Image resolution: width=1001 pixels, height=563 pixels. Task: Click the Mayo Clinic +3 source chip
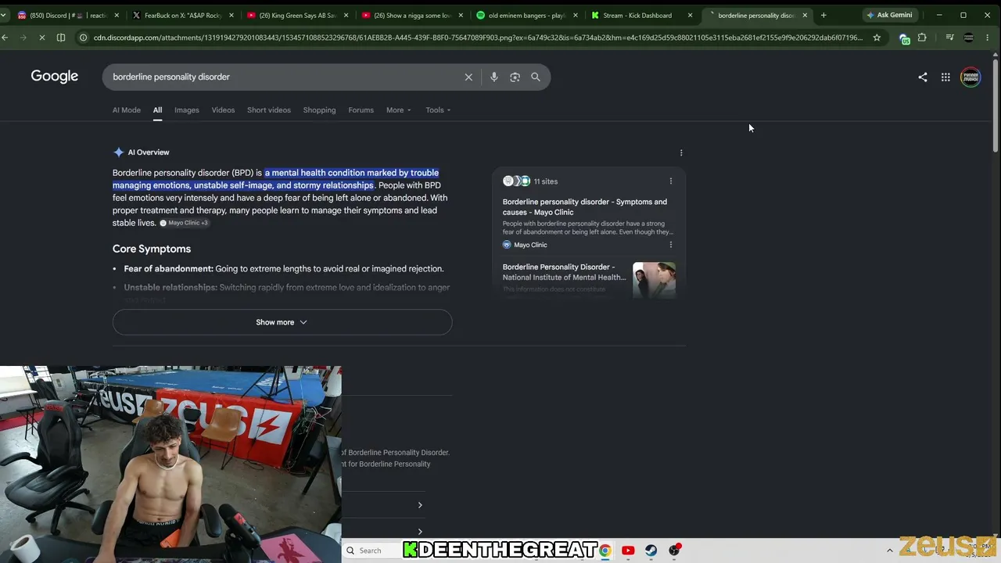click(185, 223)
